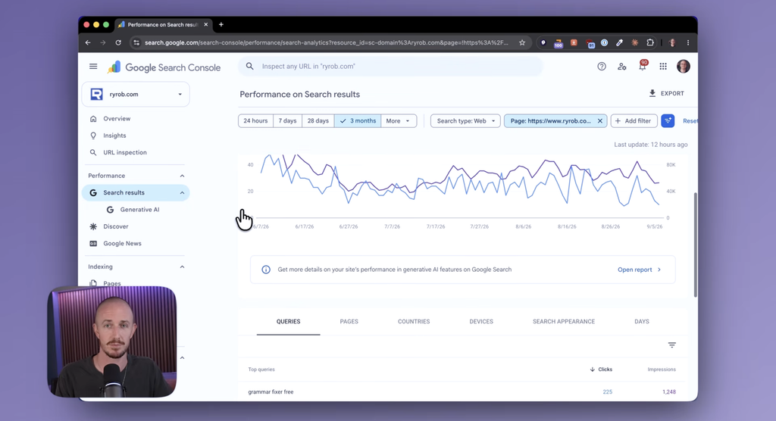Reload the page in browser
The width and height of the screenshot is (776, 421).
tap(118, 42)
